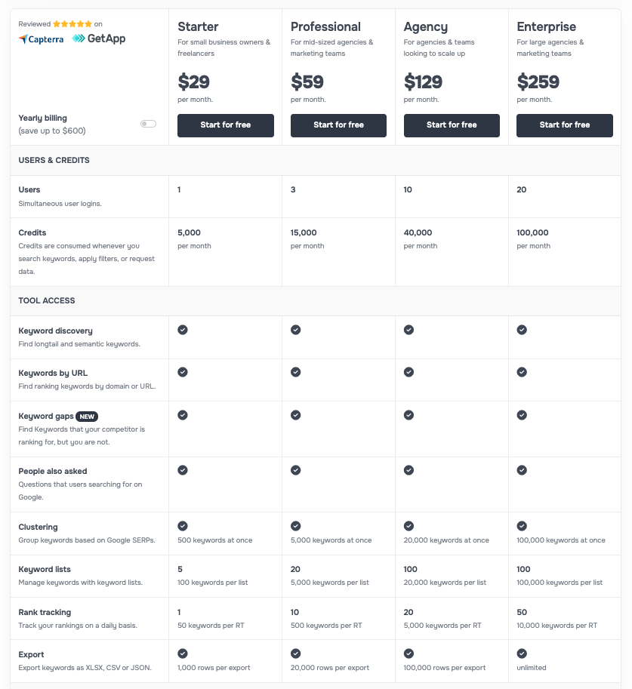The width and height of the screenshot is (632, 689).
Task: Click the five-star review rating
Action: (x=72, y=24)
